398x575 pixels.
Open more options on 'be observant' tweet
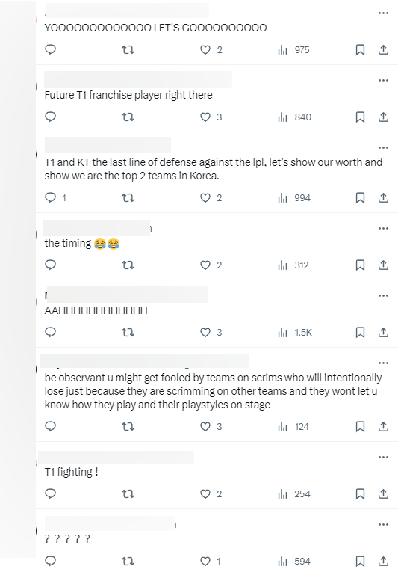[383, 363]
